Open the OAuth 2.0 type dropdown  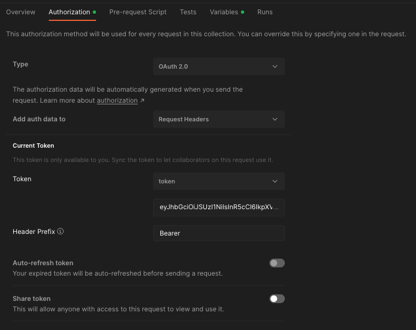219,66
